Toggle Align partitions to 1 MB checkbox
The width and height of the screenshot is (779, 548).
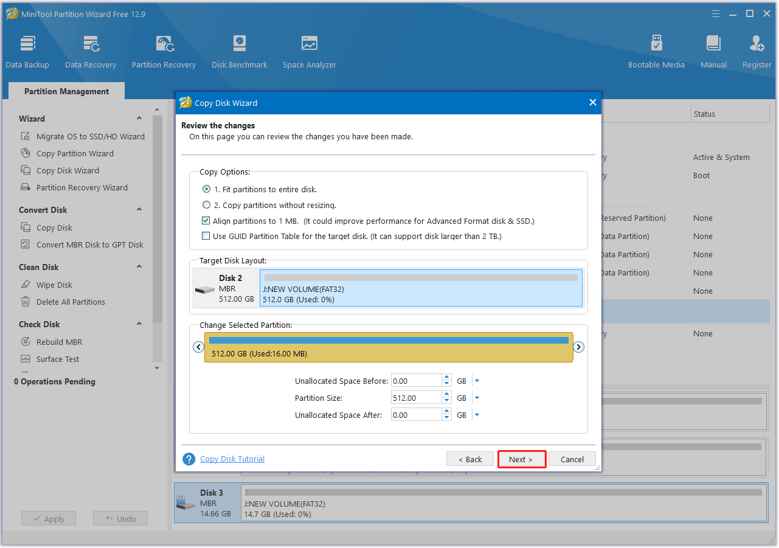tap(206, 221)
